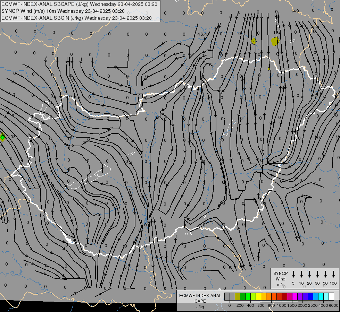Viewport: 340px width, 312px height.
Task: Click the green CAPE diamond beside 108
Action: point(2,137)
